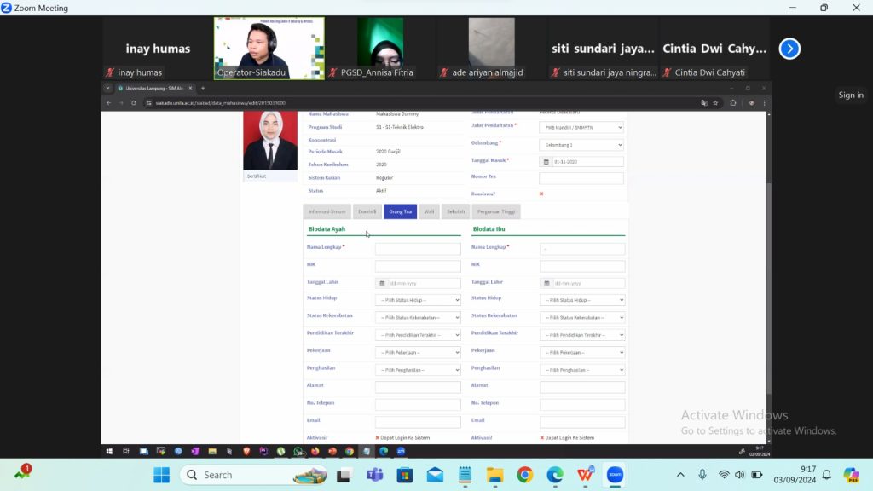This screenshot has width=873, height=491.
Task: Open the notification bell in system tray
Action: coord(826,475)
